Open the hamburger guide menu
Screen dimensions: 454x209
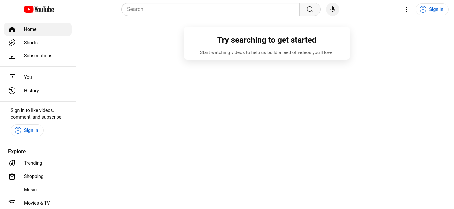point(12,9)
